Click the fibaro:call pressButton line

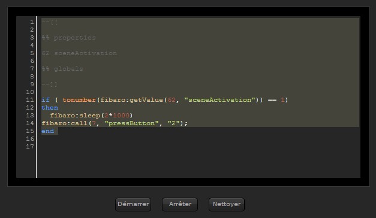pyautogui.click(x=115, y=123)
